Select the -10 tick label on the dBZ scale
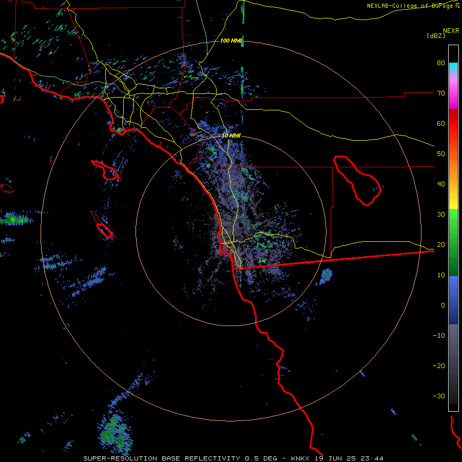 pyautogui.click(x=439, y=336)
